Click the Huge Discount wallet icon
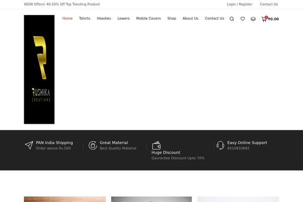The width and height of the screenshot is (303, 202). click(157, 145)
